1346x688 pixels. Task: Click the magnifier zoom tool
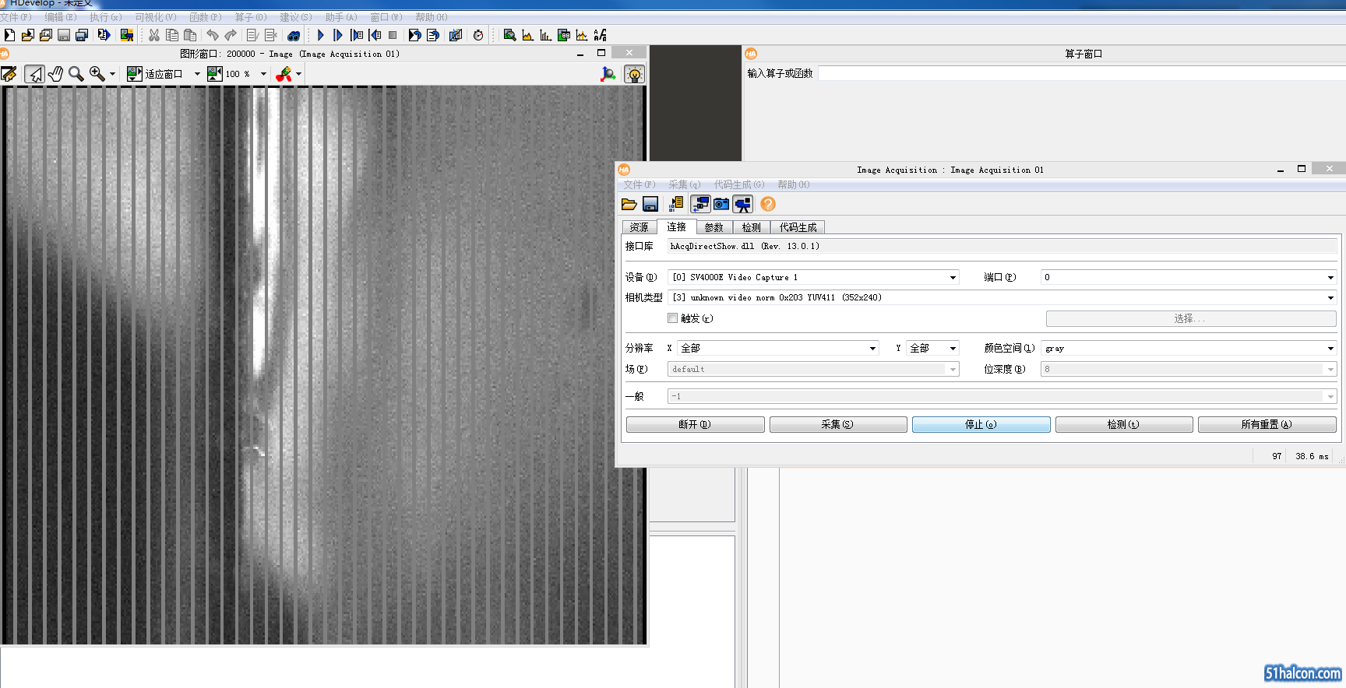click(76, 74)
